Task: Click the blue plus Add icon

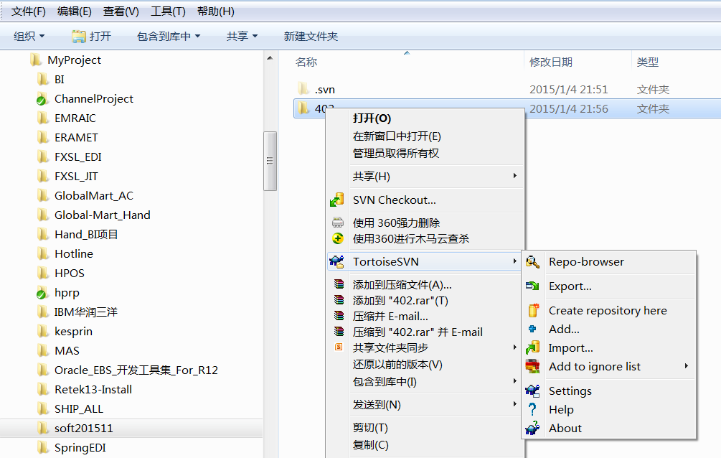Action: coord(532,329)
